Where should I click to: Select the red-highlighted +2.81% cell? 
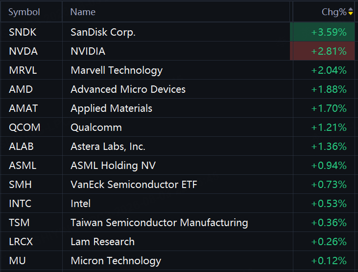(x=322, y=51)
